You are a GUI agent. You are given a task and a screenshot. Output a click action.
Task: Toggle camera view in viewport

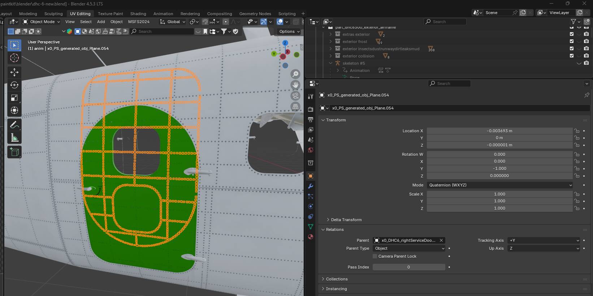click(x=295, y=96)
